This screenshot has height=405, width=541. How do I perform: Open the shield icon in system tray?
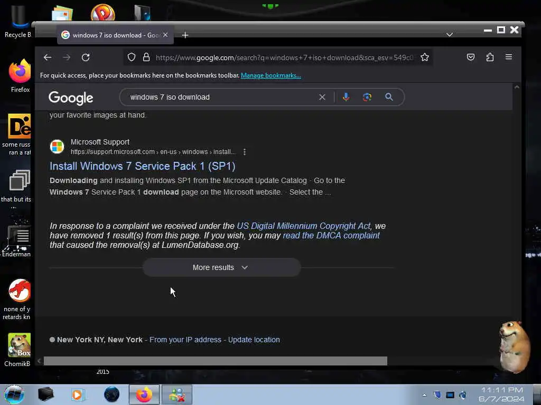tap(437, 394)
